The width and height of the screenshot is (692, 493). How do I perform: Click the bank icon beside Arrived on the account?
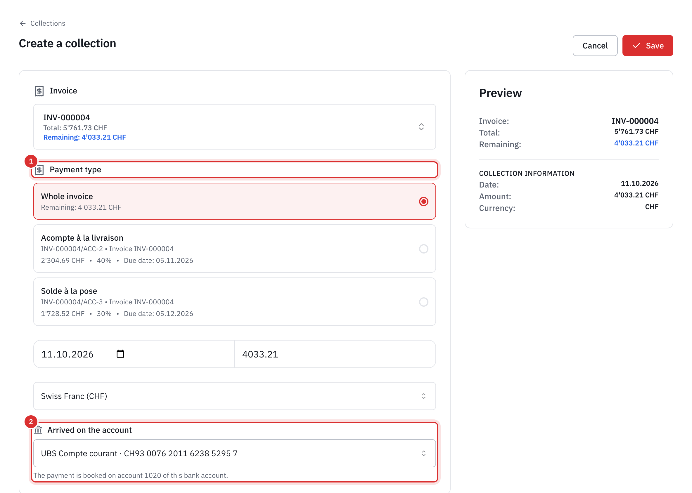[x=38, y=430]
